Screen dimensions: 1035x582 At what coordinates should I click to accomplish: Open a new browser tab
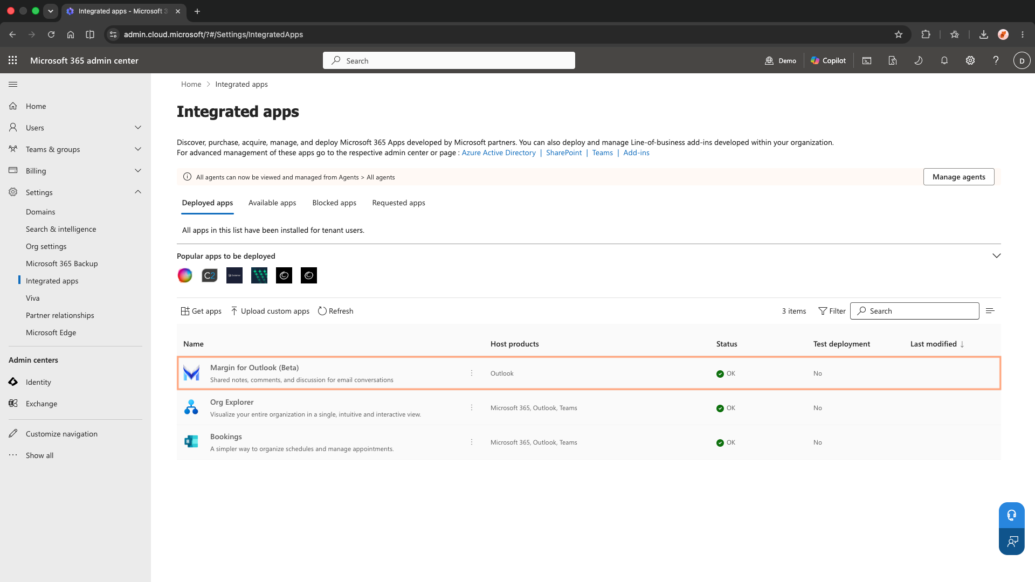[x=197, y=11]
